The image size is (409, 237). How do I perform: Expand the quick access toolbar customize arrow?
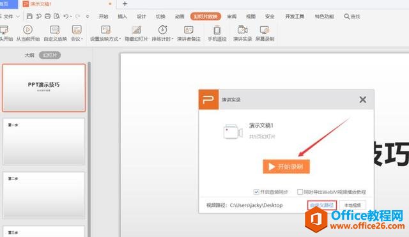[88, 16]
